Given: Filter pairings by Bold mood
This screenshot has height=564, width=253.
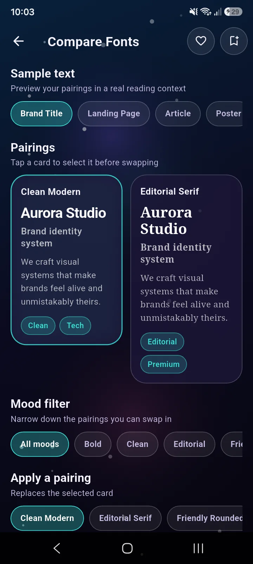Looking at the screenshot, I should pyautogui.click(x=93, y=444).
